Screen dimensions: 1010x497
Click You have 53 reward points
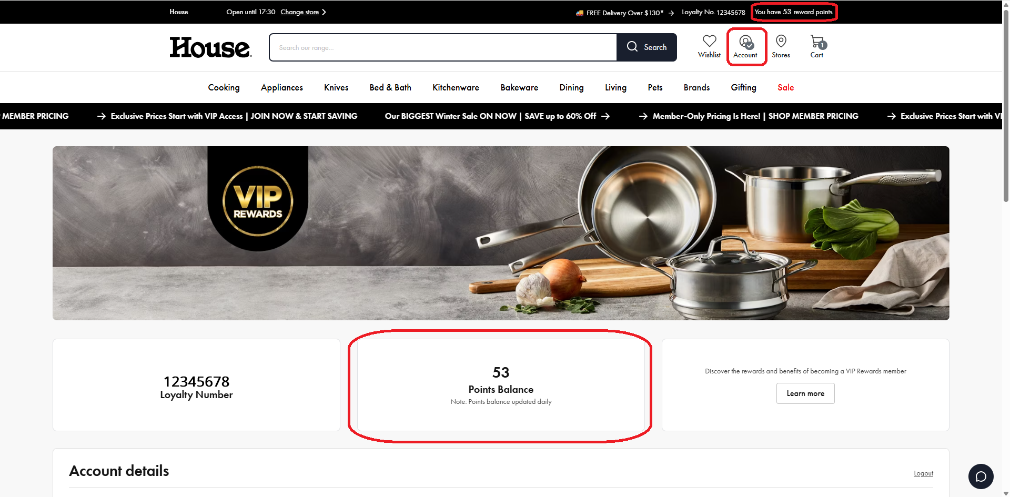[793, 12]
